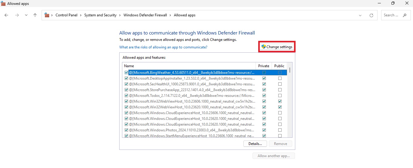Enable Public checkbox for BingWeather row
This screenshot has height=168, width=413.
(280, 73)
